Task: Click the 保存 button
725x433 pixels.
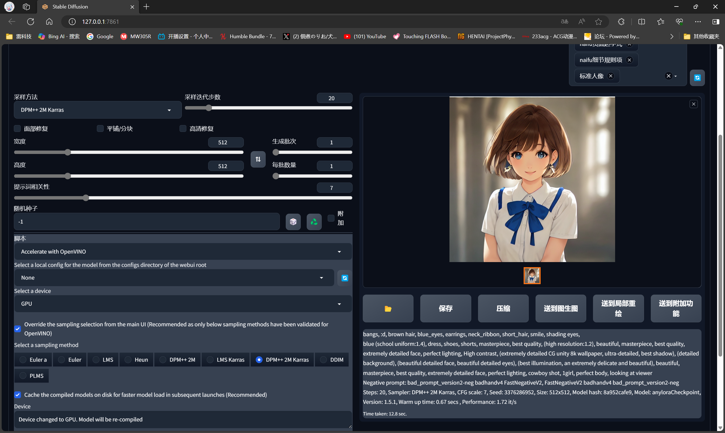Action: [x=445, y=308]
